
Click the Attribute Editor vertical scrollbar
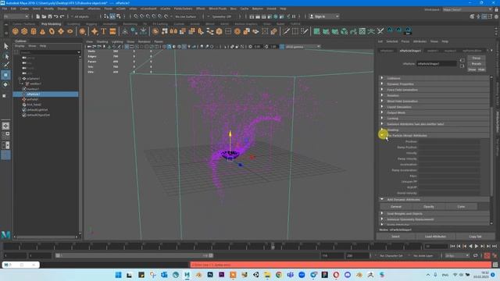[491, 152]
